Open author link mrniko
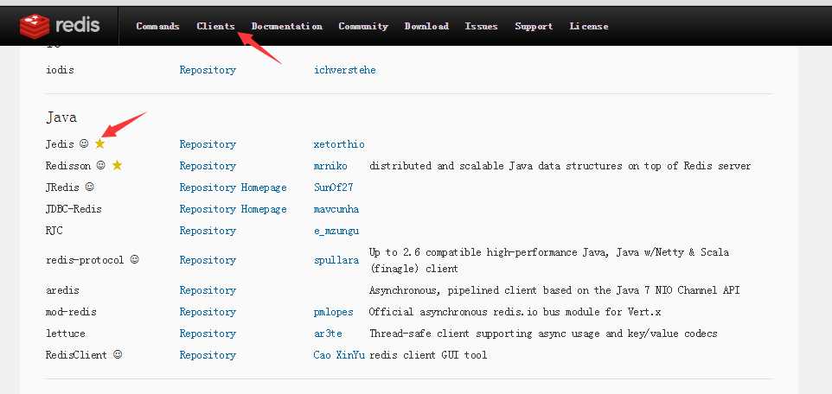Screen dimensions: 832x394 (330, 166)
